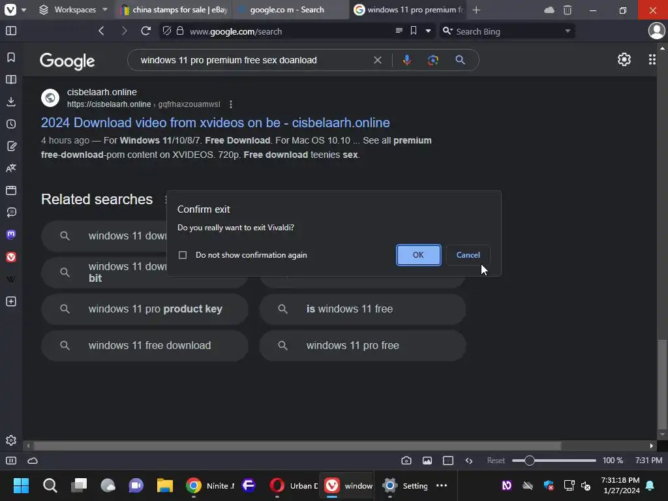Open Google quick settings gear
The height and width of the screenshot is (501, 668).
tap(624, 59)
